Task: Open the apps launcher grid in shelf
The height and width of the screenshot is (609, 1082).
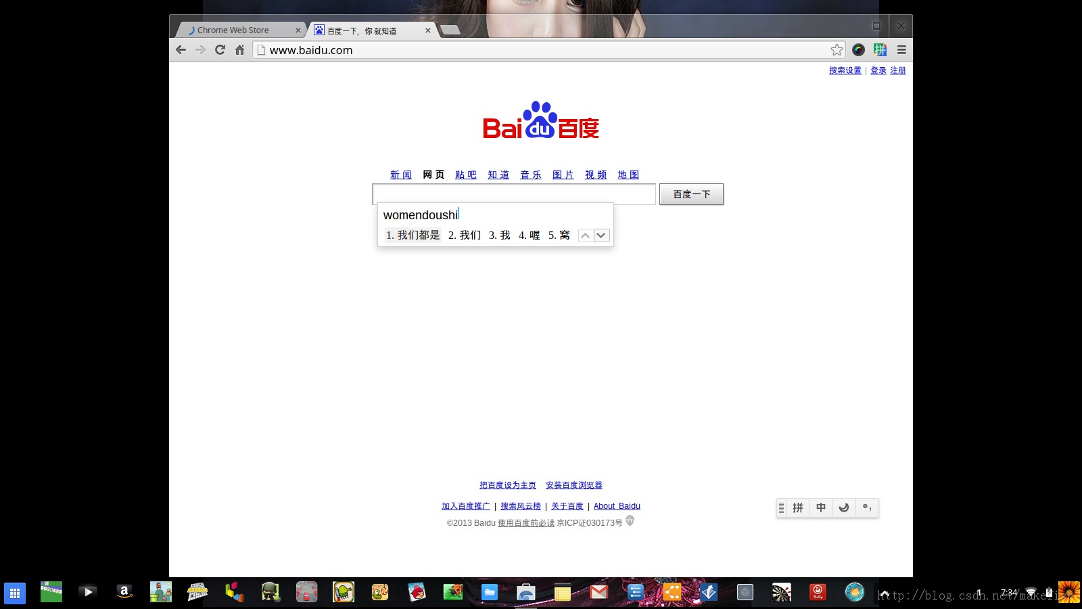Action: [15, 593]
